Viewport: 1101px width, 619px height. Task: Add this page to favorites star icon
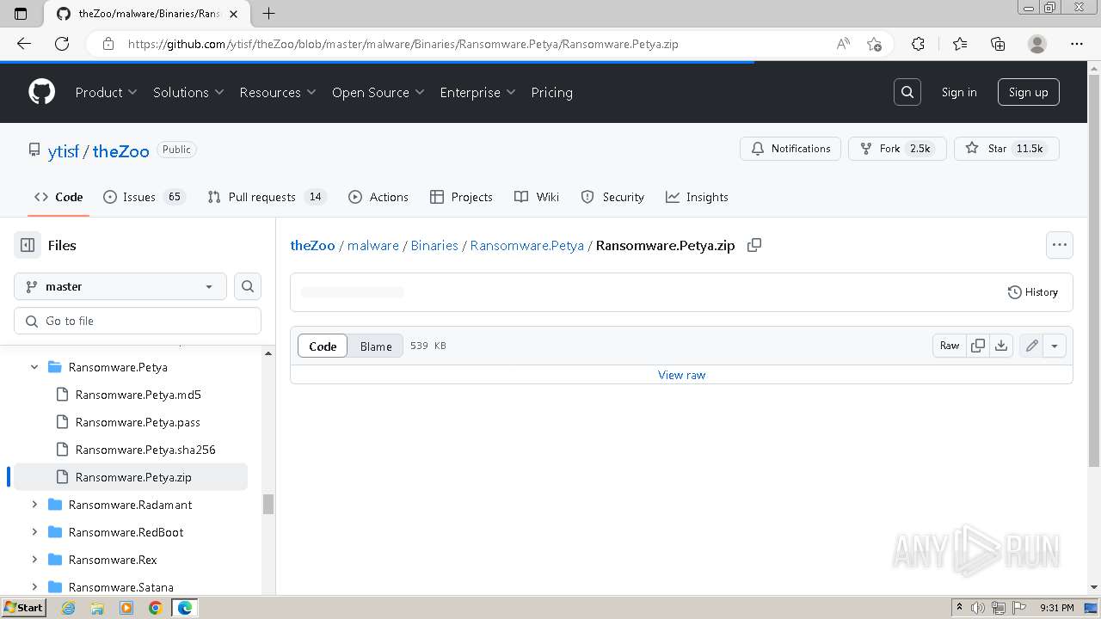tap(874, 44)
